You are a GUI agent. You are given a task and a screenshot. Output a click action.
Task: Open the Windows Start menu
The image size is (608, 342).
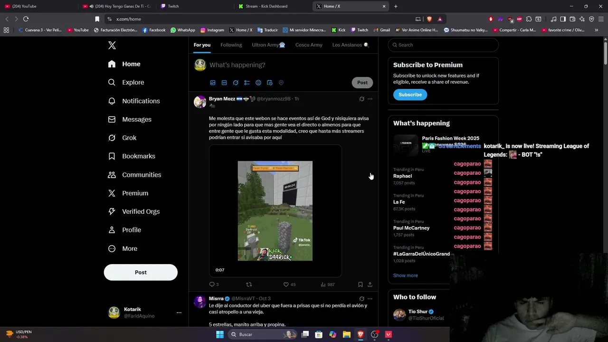[219, 334]
